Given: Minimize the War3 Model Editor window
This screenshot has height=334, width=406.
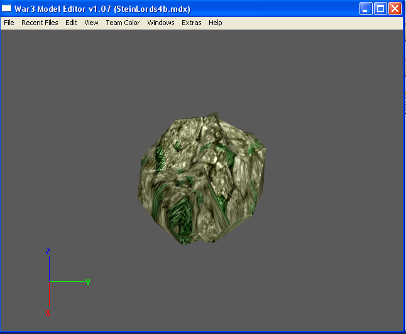Looking at the screenshot, I should point(366,9).
